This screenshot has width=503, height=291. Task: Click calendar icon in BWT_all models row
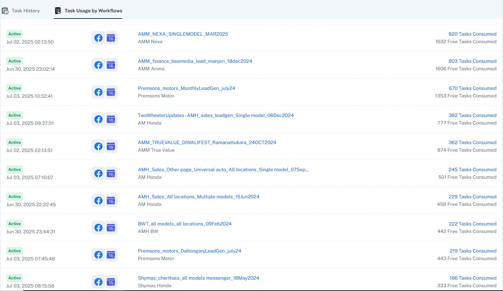[111, 228]
